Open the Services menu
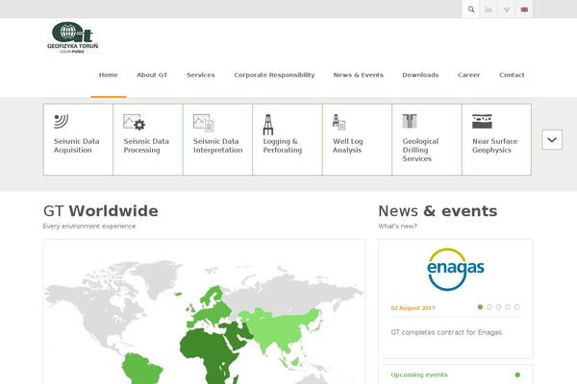Viewport: 577px width, 384px height. pyautogui.click(x=200, y=75)
